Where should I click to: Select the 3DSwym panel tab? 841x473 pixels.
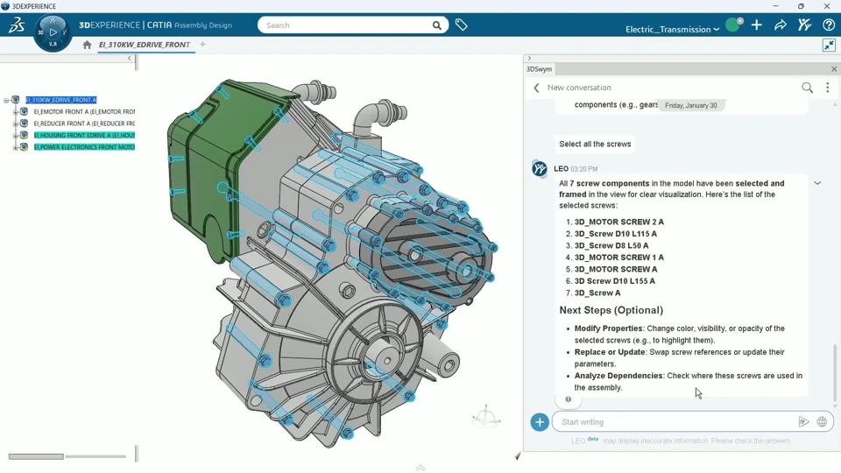pyautogui.click(x=539, y=69)
